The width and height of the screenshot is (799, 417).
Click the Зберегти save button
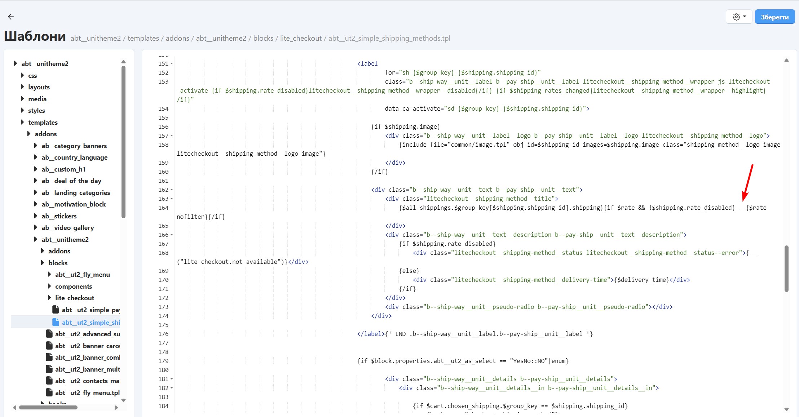coord(774,17)
